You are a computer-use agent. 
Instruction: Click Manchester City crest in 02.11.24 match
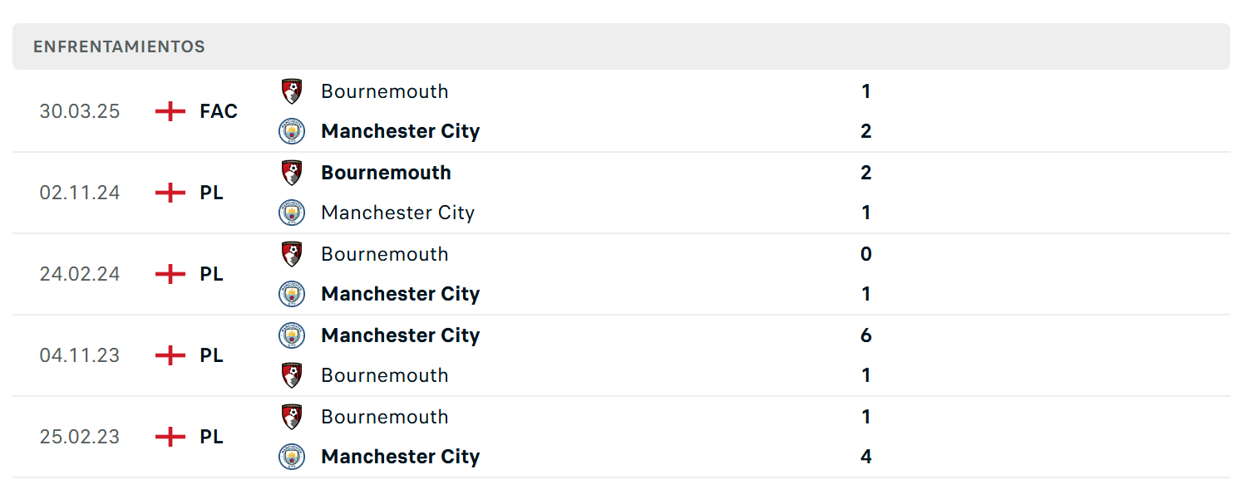coord(292,213)
